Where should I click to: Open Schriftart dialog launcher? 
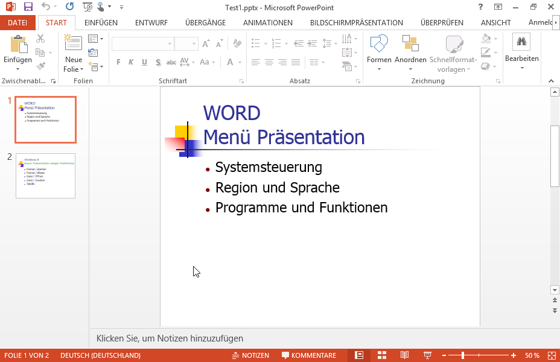[242, 81]
